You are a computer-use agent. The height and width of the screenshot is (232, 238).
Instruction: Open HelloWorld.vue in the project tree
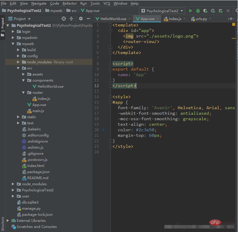click(x=50, y=87)
